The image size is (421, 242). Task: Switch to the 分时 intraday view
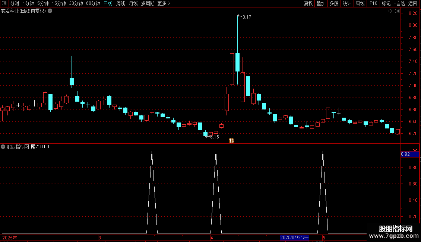(15, 3)
